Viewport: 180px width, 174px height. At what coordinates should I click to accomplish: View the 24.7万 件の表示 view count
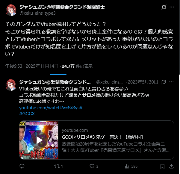77,66
